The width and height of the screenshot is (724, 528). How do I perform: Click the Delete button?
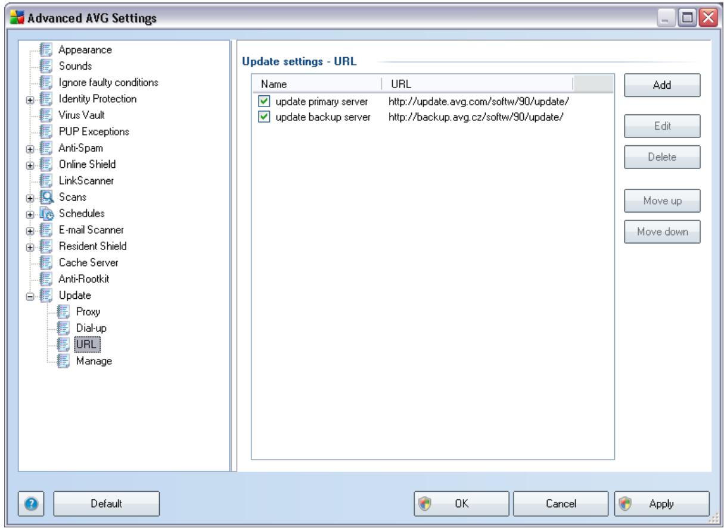pyautogui.click(x=661, y=158)
